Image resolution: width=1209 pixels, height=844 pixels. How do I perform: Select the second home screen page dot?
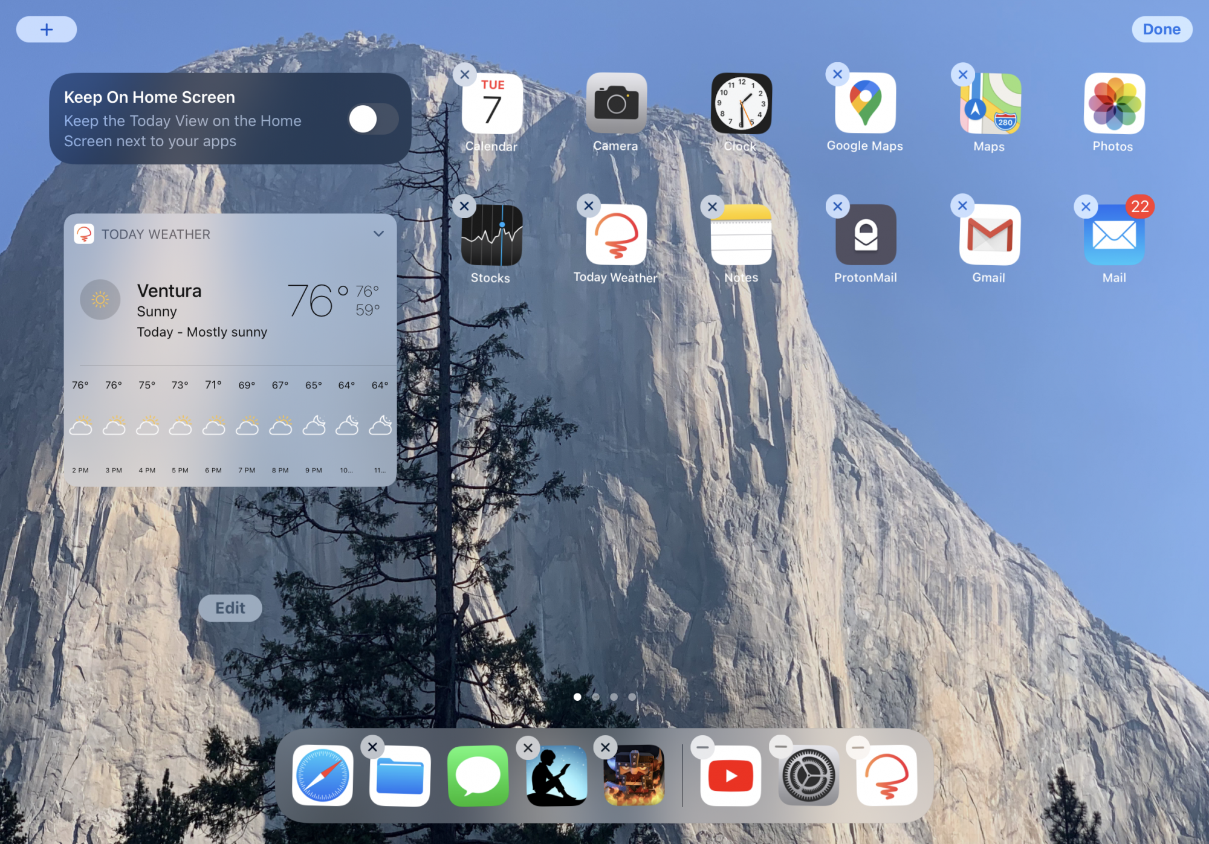click(596, 697)
